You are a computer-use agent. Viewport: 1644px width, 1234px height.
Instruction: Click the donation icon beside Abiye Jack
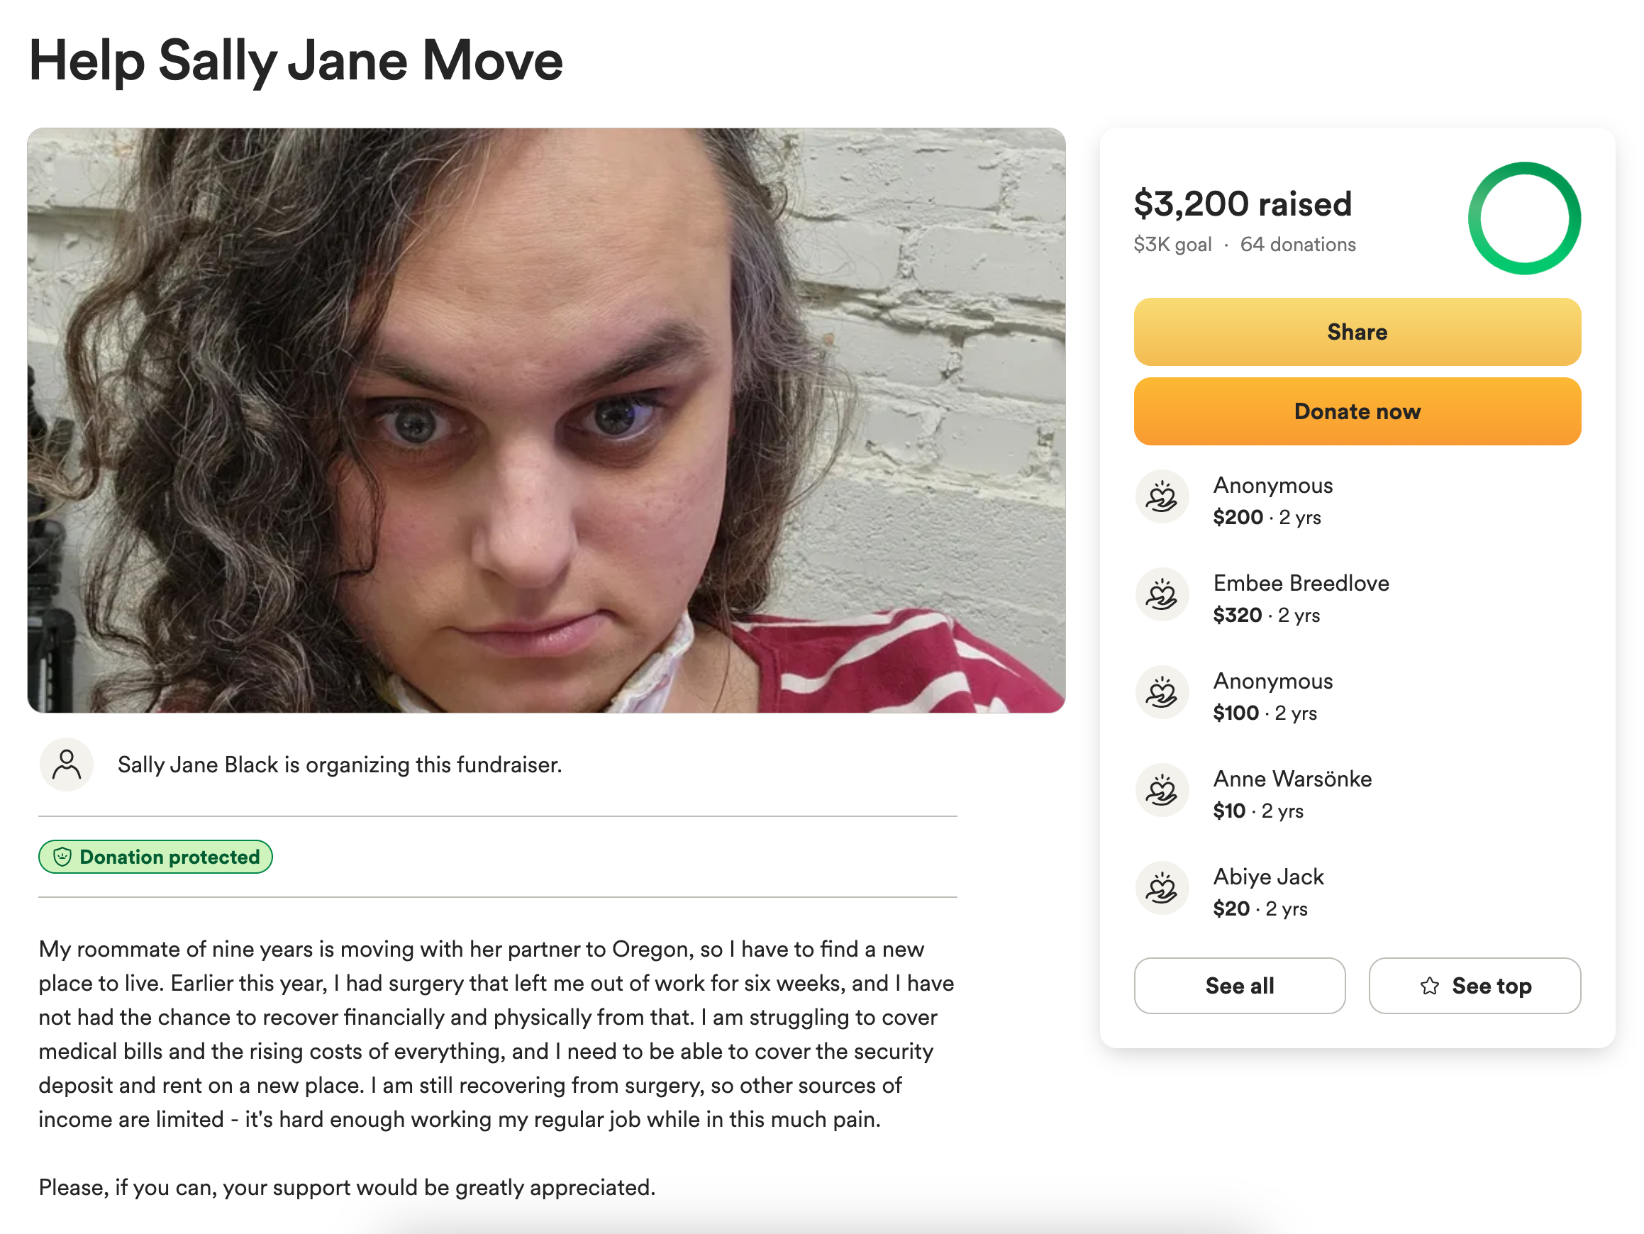(1162, 889)
